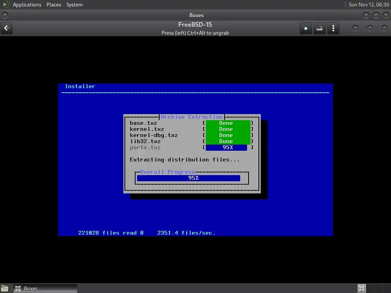Select the Boxes taskbar window button

tap(45, 288)
